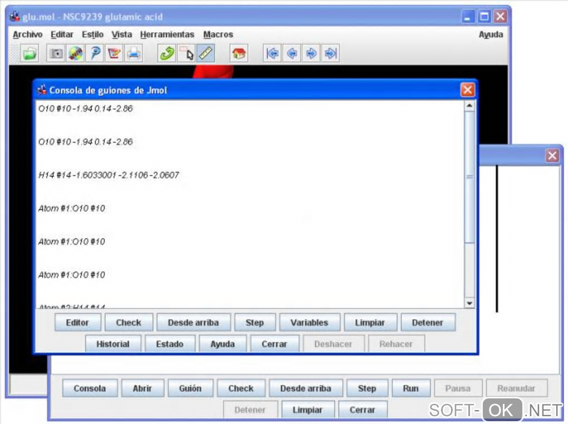
Task: Go to previous frame arrow icon
Action: click(x=292, y=53)
